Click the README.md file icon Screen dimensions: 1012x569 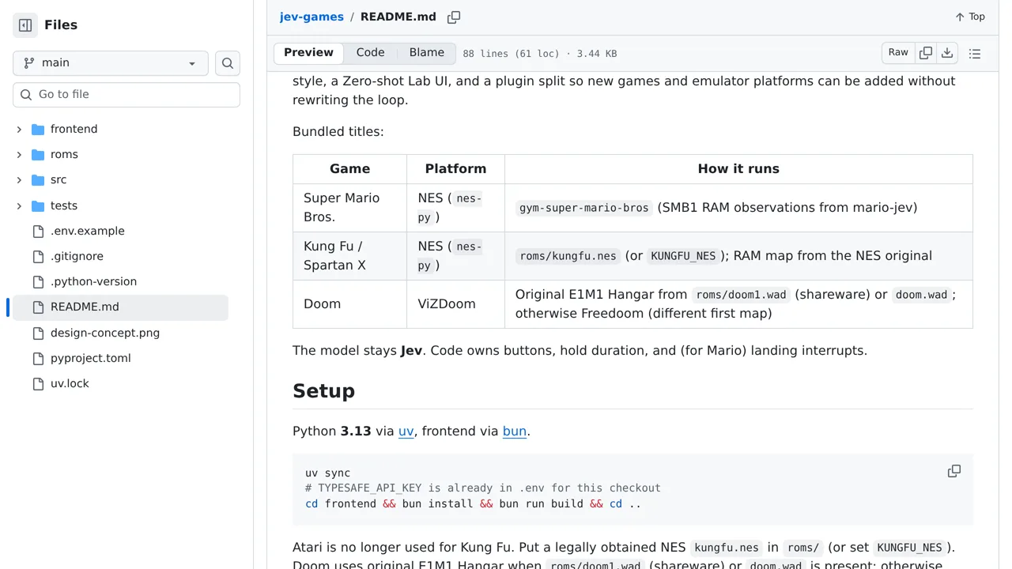coord(38,307)
